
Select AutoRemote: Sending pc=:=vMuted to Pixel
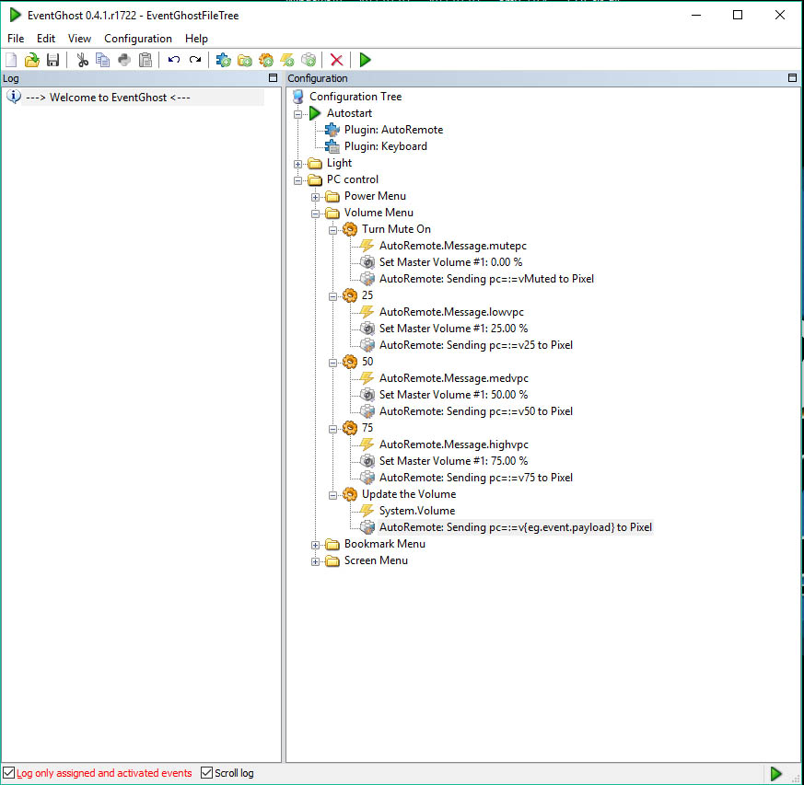click(x=486, y=279)
